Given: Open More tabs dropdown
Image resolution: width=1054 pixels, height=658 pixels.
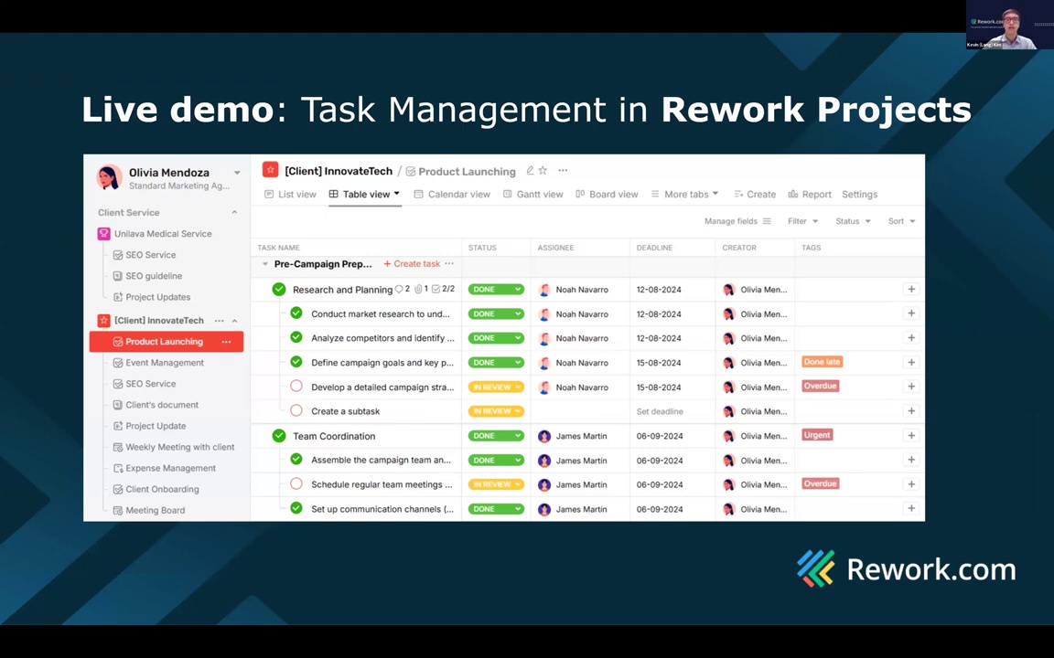Looking at the screenshot, I should pos(685,194).
